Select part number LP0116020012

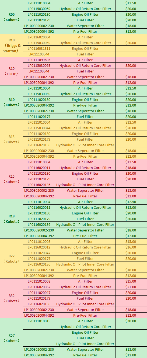coord(39,247)
